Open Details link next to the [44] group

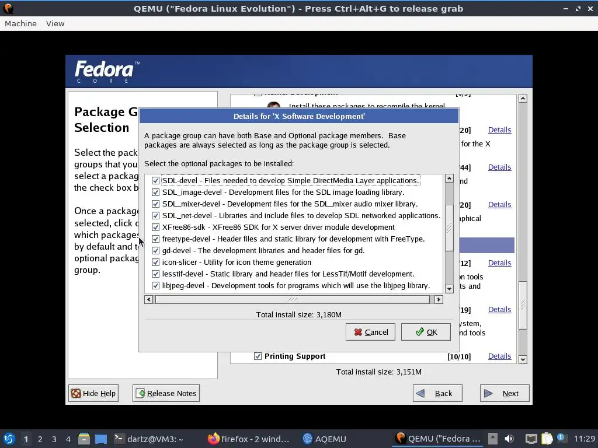pyautogui.click(x=499, y=167)
